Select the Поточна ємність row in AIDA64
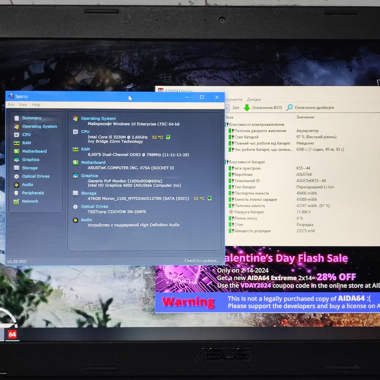 coord(303,206)
